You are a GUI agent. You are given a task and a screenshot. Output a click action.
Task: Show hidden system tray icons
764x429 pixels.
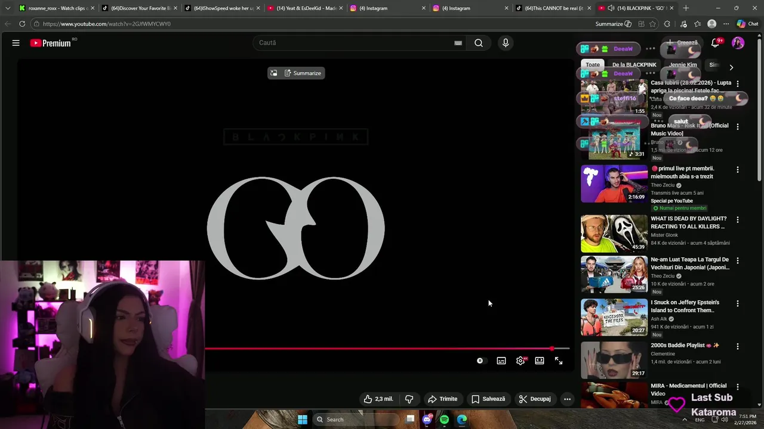684,419
